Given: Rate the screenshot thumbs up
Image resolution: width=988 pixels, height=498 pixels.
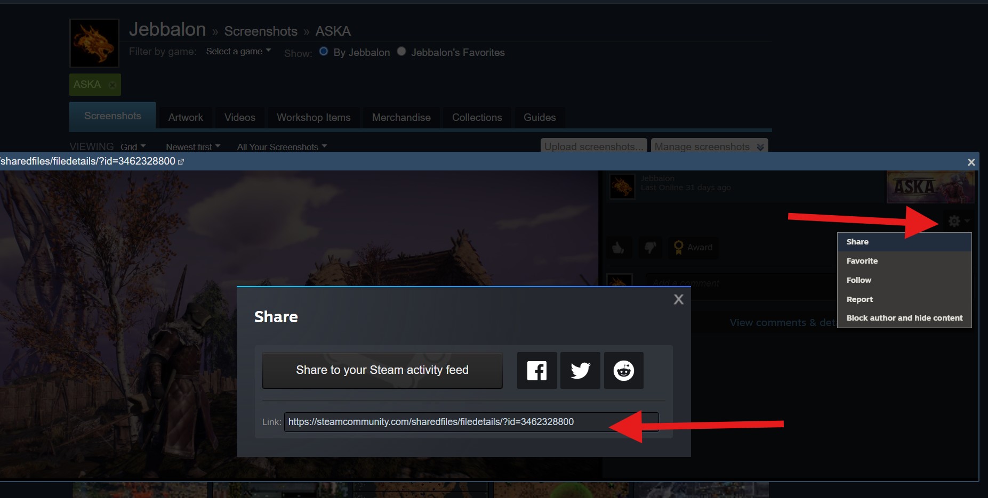Looking at the screenshot, I should (x=618, y=248).
